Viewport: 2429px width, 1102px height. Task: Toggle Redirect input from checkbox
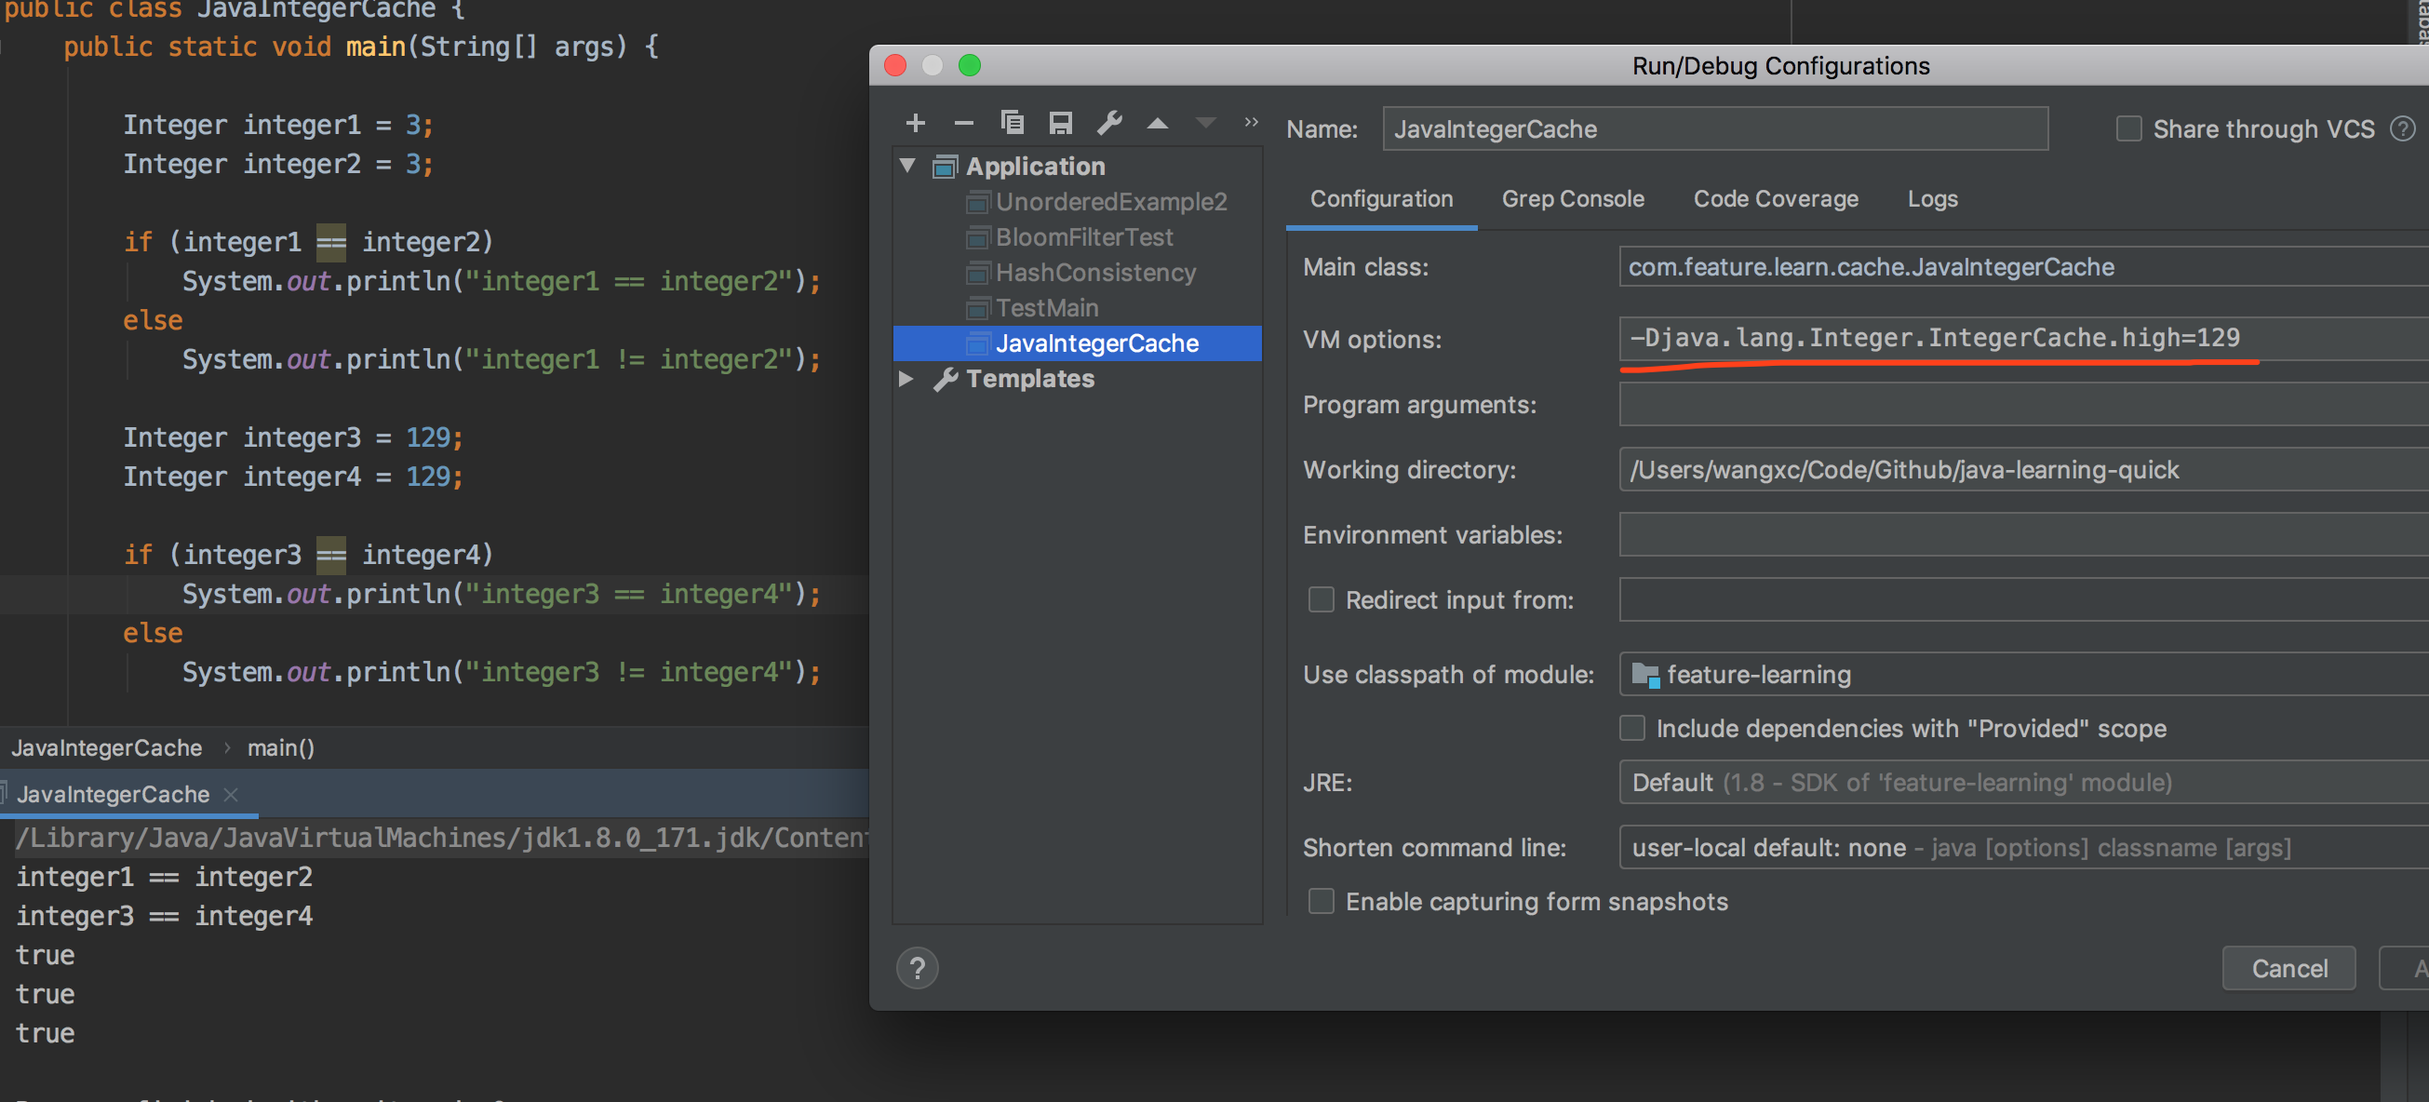[1321, 599]
